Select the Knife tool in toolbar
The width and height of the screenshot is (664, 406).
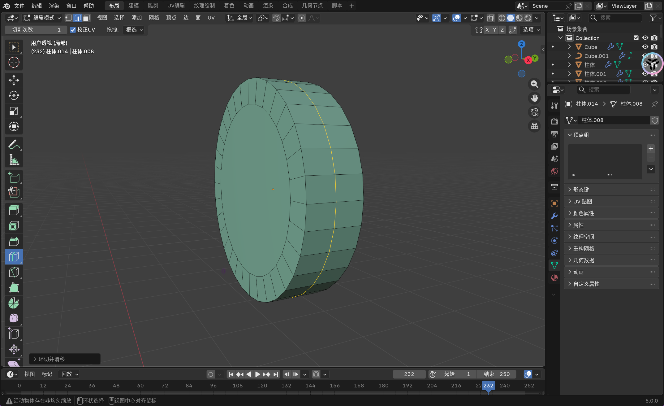[14, 272]
